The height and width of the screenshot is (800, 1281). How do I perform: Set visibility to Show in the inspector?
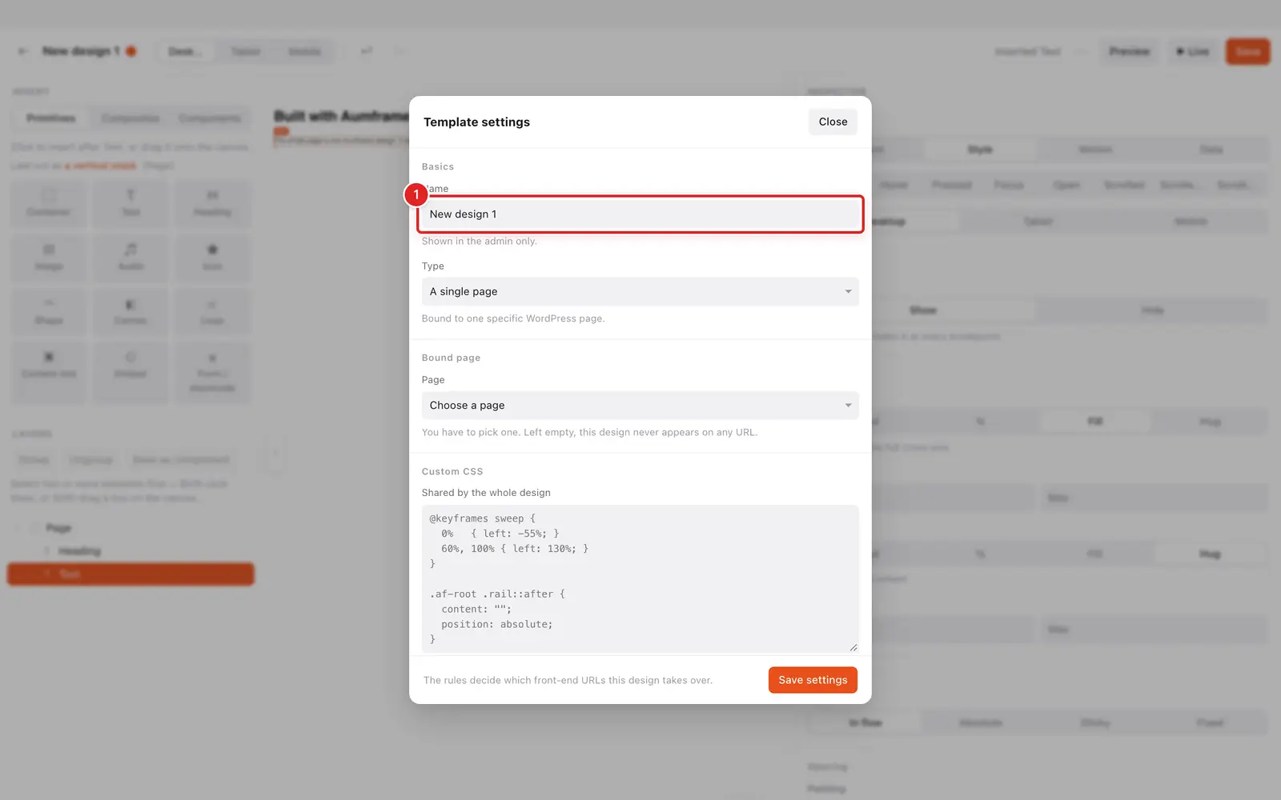(x=922, y=310)
